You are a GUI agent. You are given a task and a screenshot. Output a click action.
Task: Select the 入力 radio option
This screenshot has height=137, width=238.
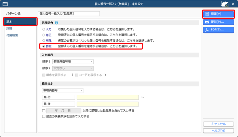click(44, 29)
